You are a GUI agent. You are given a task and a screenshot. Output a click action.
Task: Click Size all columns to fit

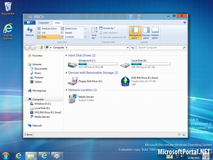113,37
